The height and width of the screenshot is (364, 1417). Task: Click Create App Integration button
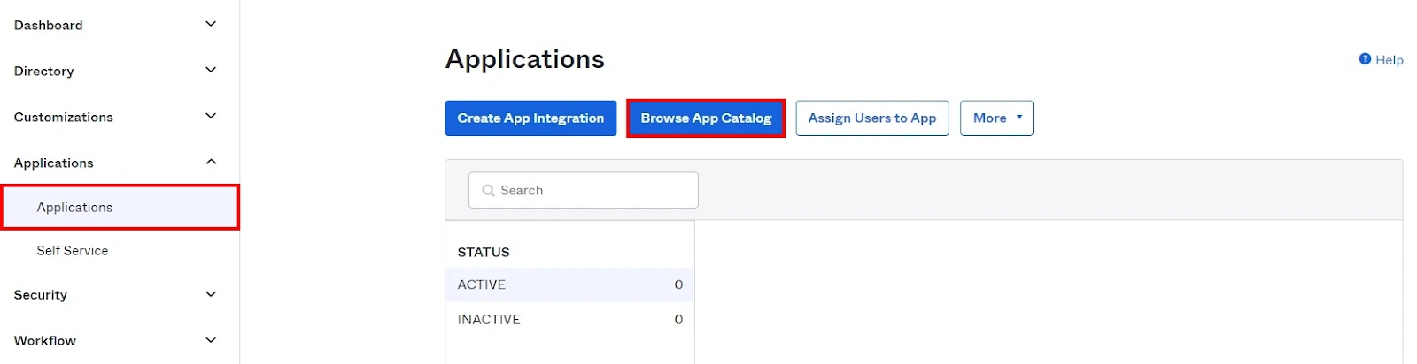[x=530, y=118]
